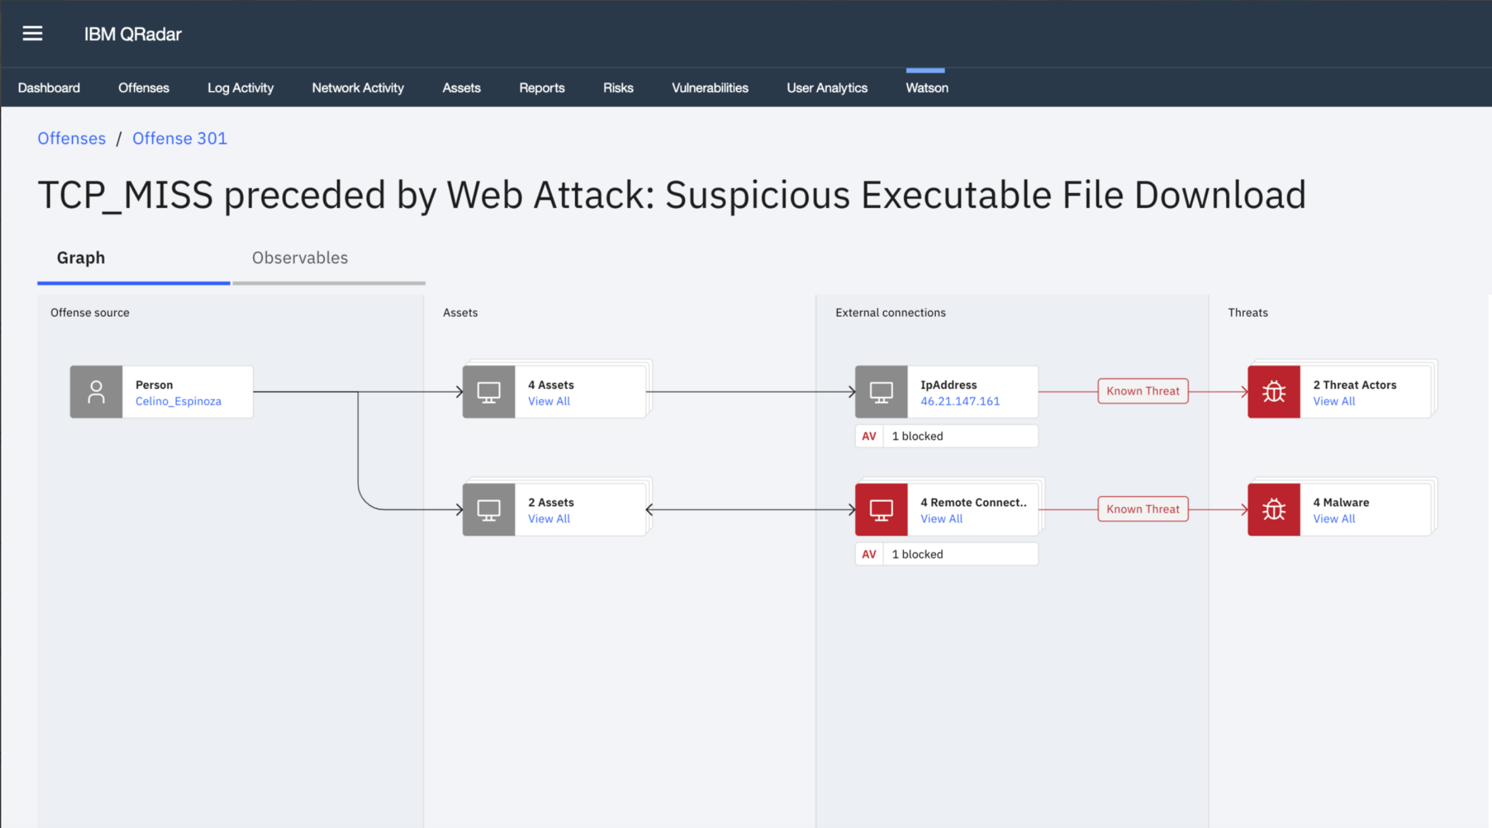Click Known Threat label near Threat Actors

tap(1142, 391)
